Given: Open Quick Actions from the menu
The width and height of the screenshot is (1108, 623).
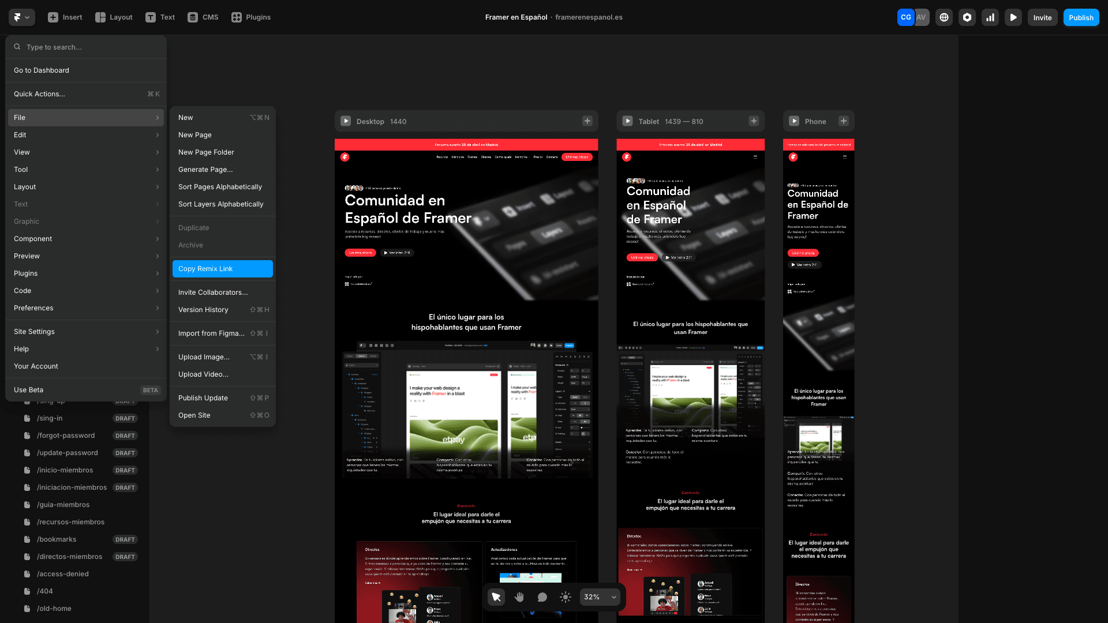Looking at the screenshot, I should pos(86,94).
